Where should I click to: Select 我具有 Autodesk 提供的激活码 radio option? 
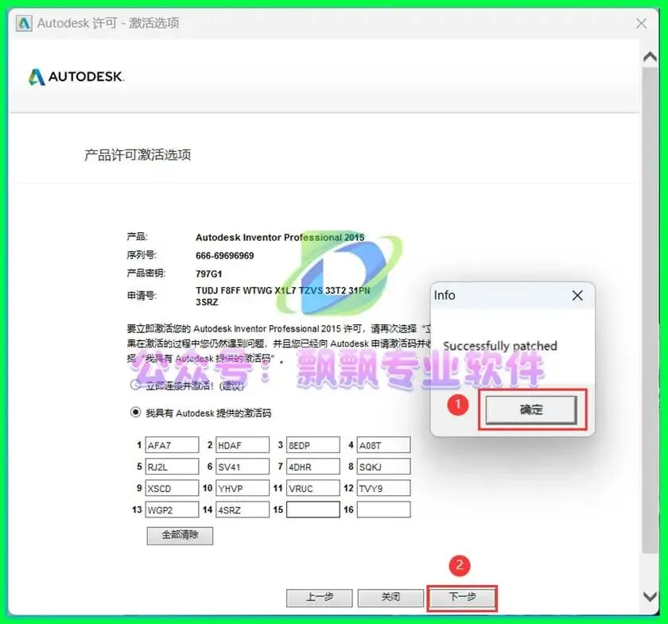click(x=135, y=412)
